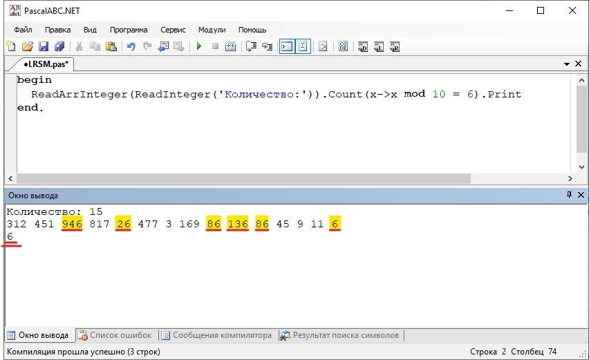Click the PascalABC.NET title bar icon
The image size is (589, 360).
coord(15,10)
